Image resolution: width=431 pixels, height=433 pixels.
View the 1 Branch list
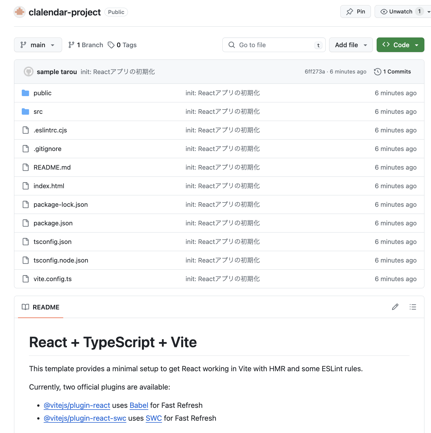coord(86,45)
